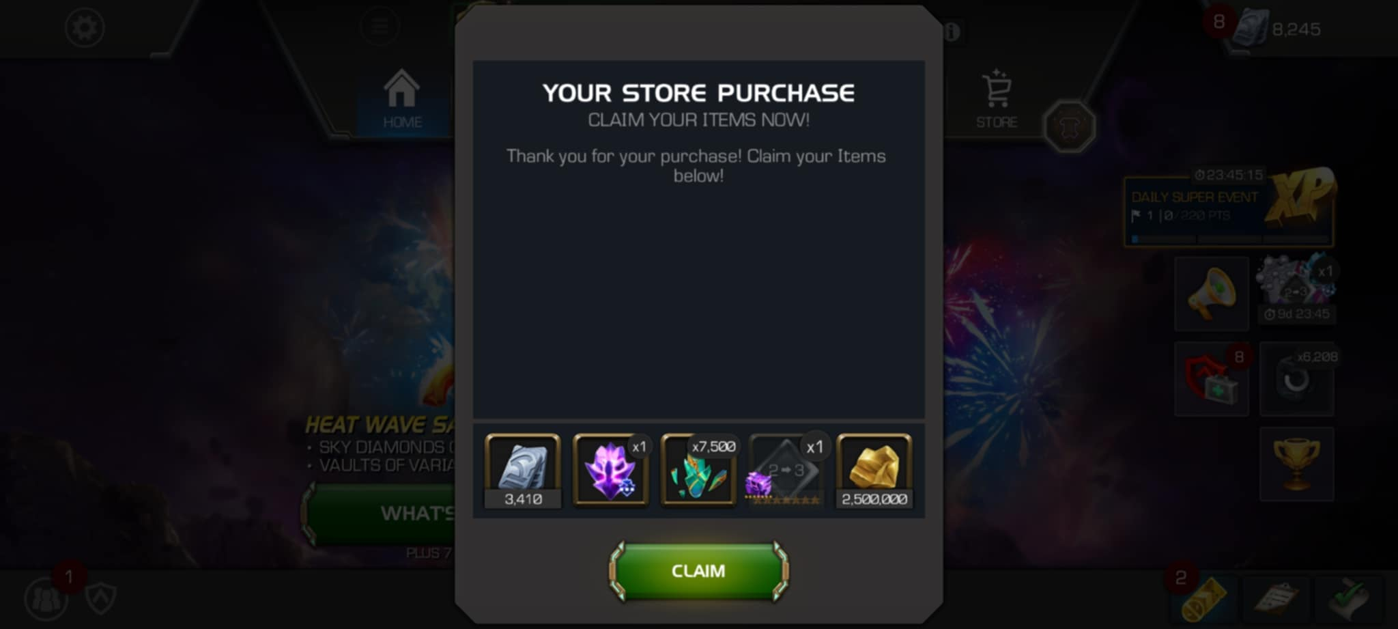Select the x7,500 shards reward icon

coord(699,471)
